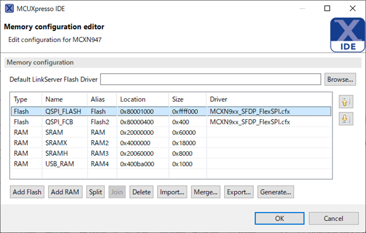
Task: Click inside the Default LinkServer Flash Driver field
Action: [x=210, y=79]
